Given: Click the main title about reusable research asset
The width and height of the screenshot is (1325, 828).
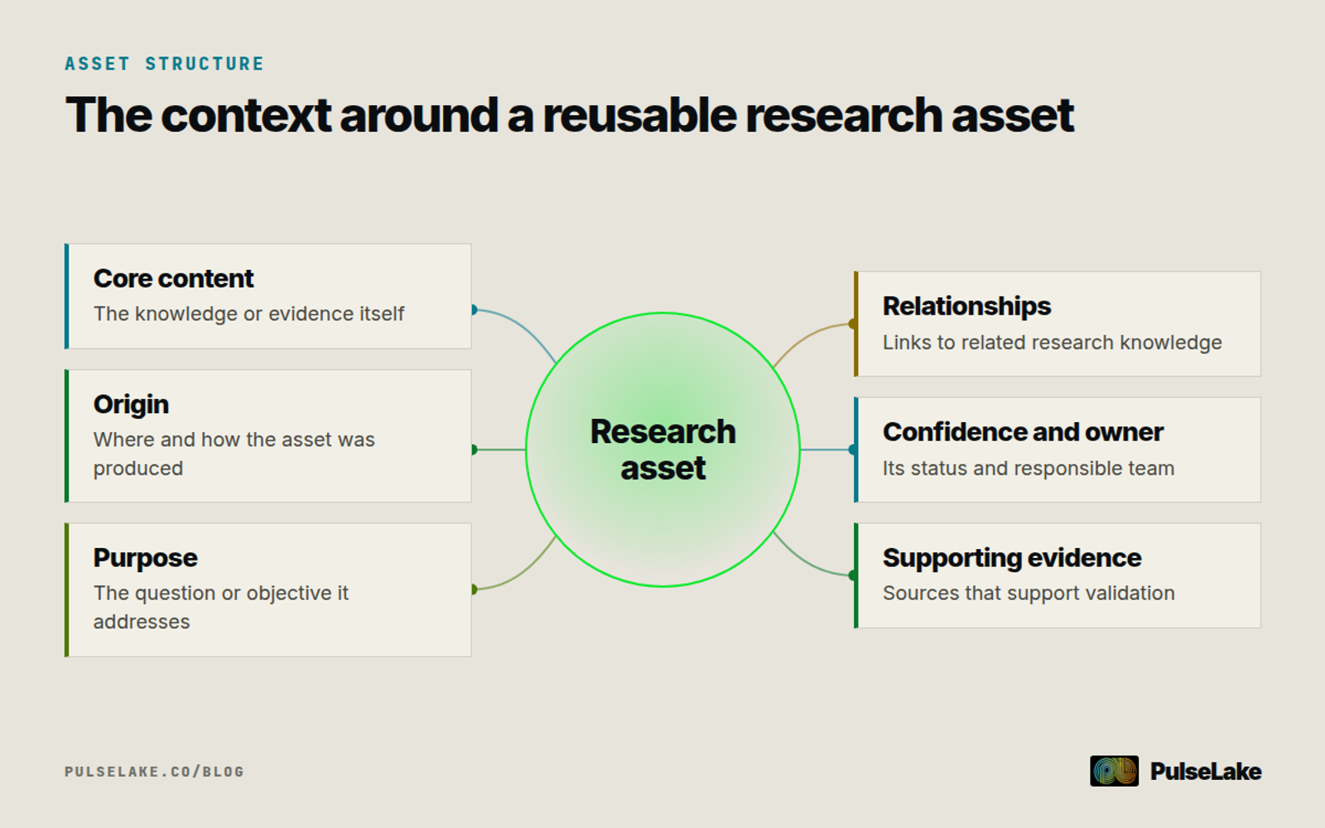Looking at the screenshot, I should (570, 114).
